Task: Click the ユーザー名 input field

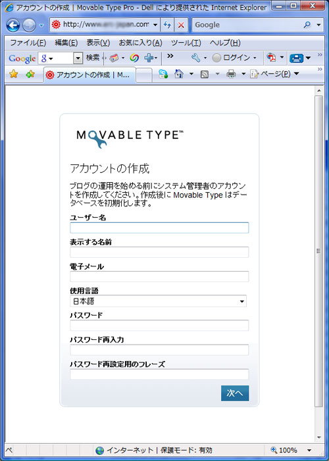Action: (159, 228)
